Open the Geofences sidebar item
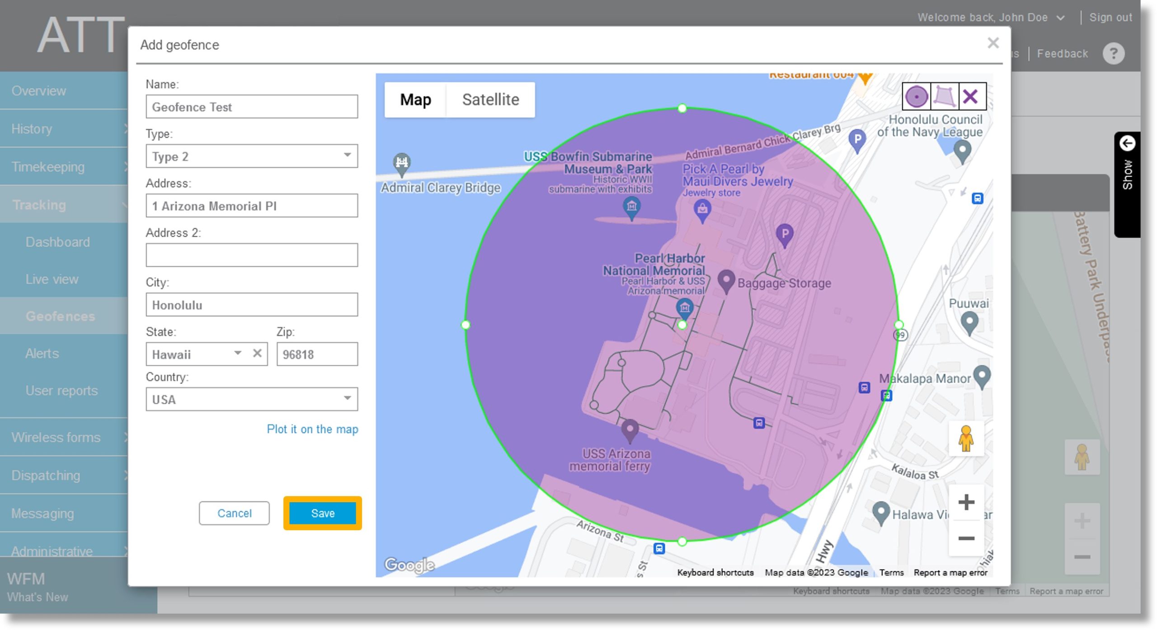Viewport: 1157px width, 630px height. (x=61, y=316)
